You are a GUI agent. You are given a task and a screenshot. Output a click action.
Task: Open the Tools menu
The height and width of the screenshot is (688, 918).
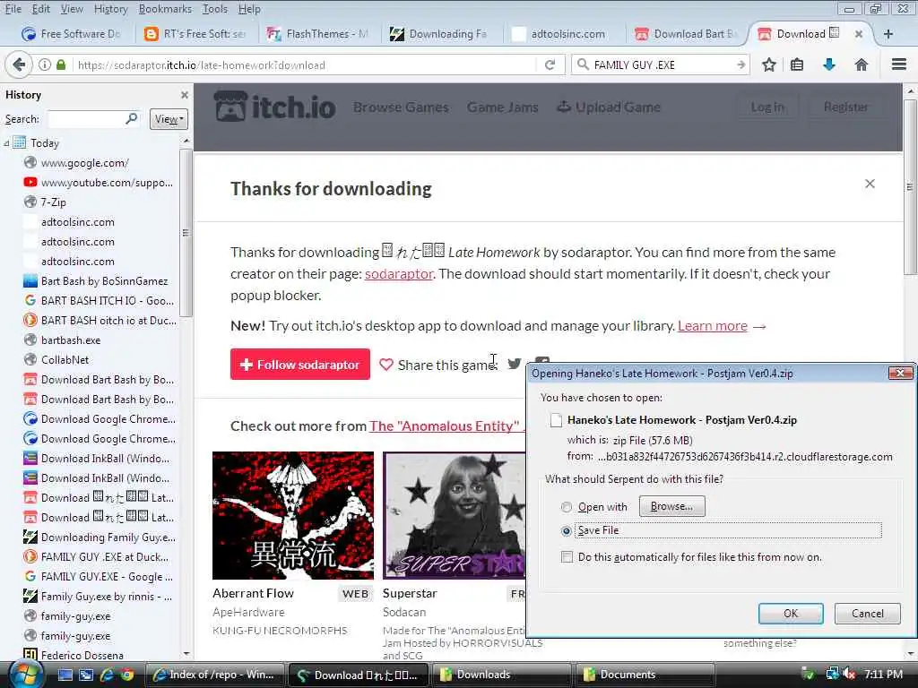pos(215,9)
